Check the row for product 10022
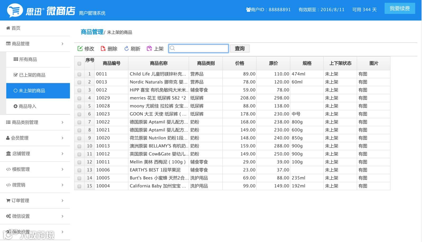The width and height of the screenshot is (422, 242). [x=79, y=122]
